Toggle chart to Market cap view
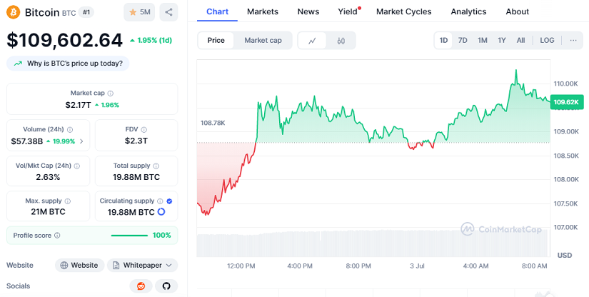Image resolution: width=589 pixels, height=297 pixels. click(263, 41)
